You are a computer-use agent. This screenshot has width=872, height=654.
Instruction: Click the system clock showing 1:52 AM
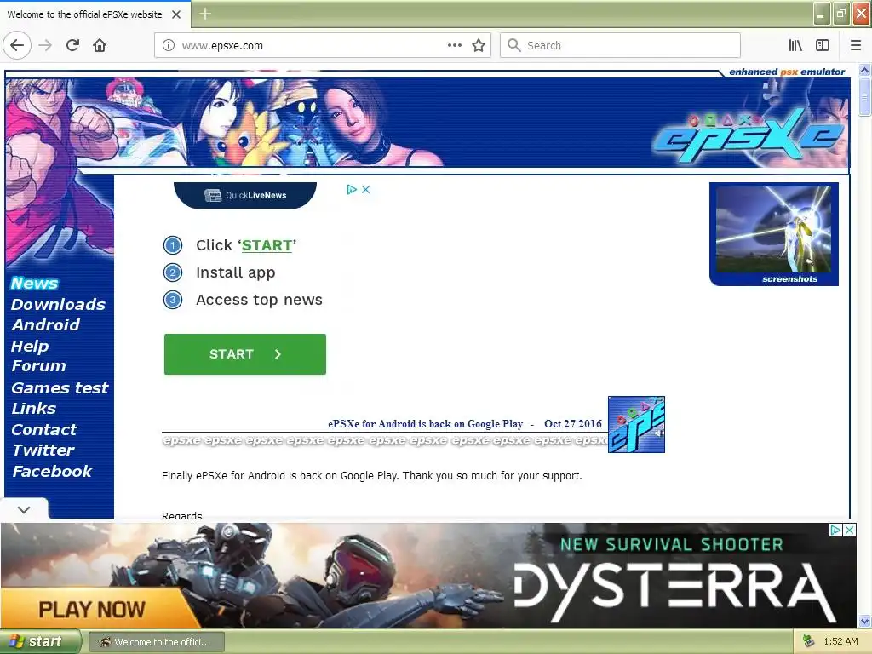tap(840, 641)
